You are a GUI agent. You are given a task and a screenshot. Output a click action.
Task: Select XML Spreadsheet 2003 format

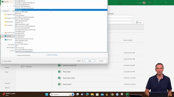pos(22,24)
